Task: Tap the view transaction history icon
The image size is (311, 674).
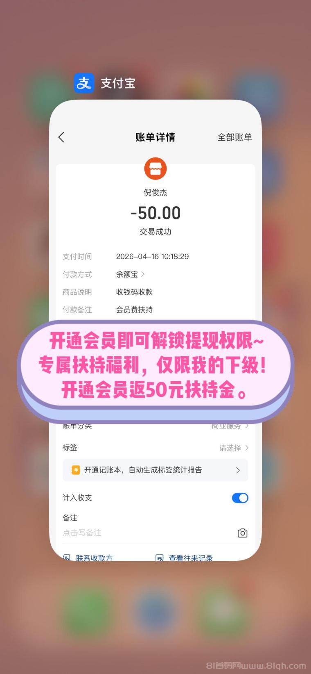Action: coord(160,558)
